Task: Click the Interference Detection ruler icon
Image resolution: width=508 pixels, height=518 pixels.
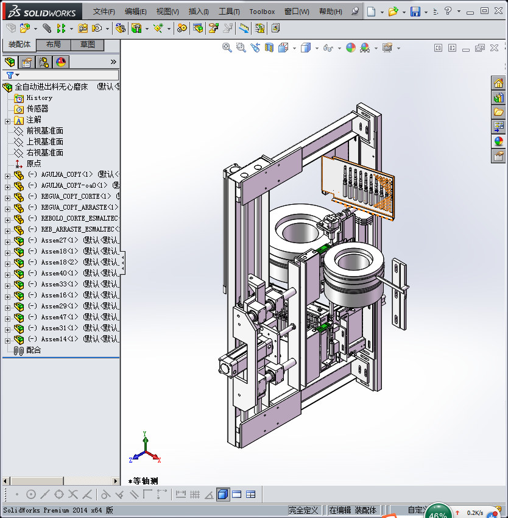Action: [x=244, y=29]
